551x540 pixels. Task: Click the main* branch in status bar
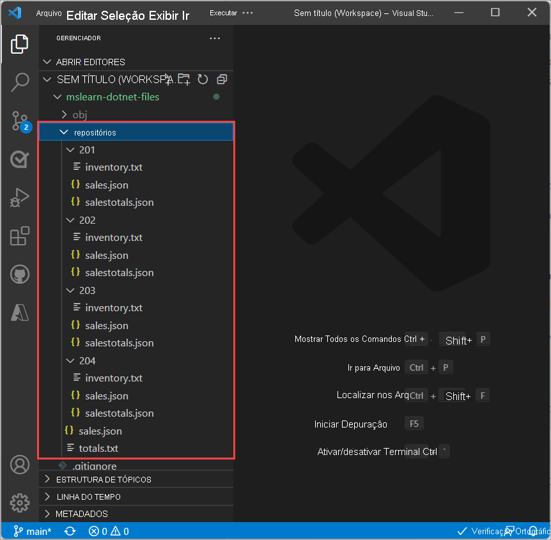33,531
